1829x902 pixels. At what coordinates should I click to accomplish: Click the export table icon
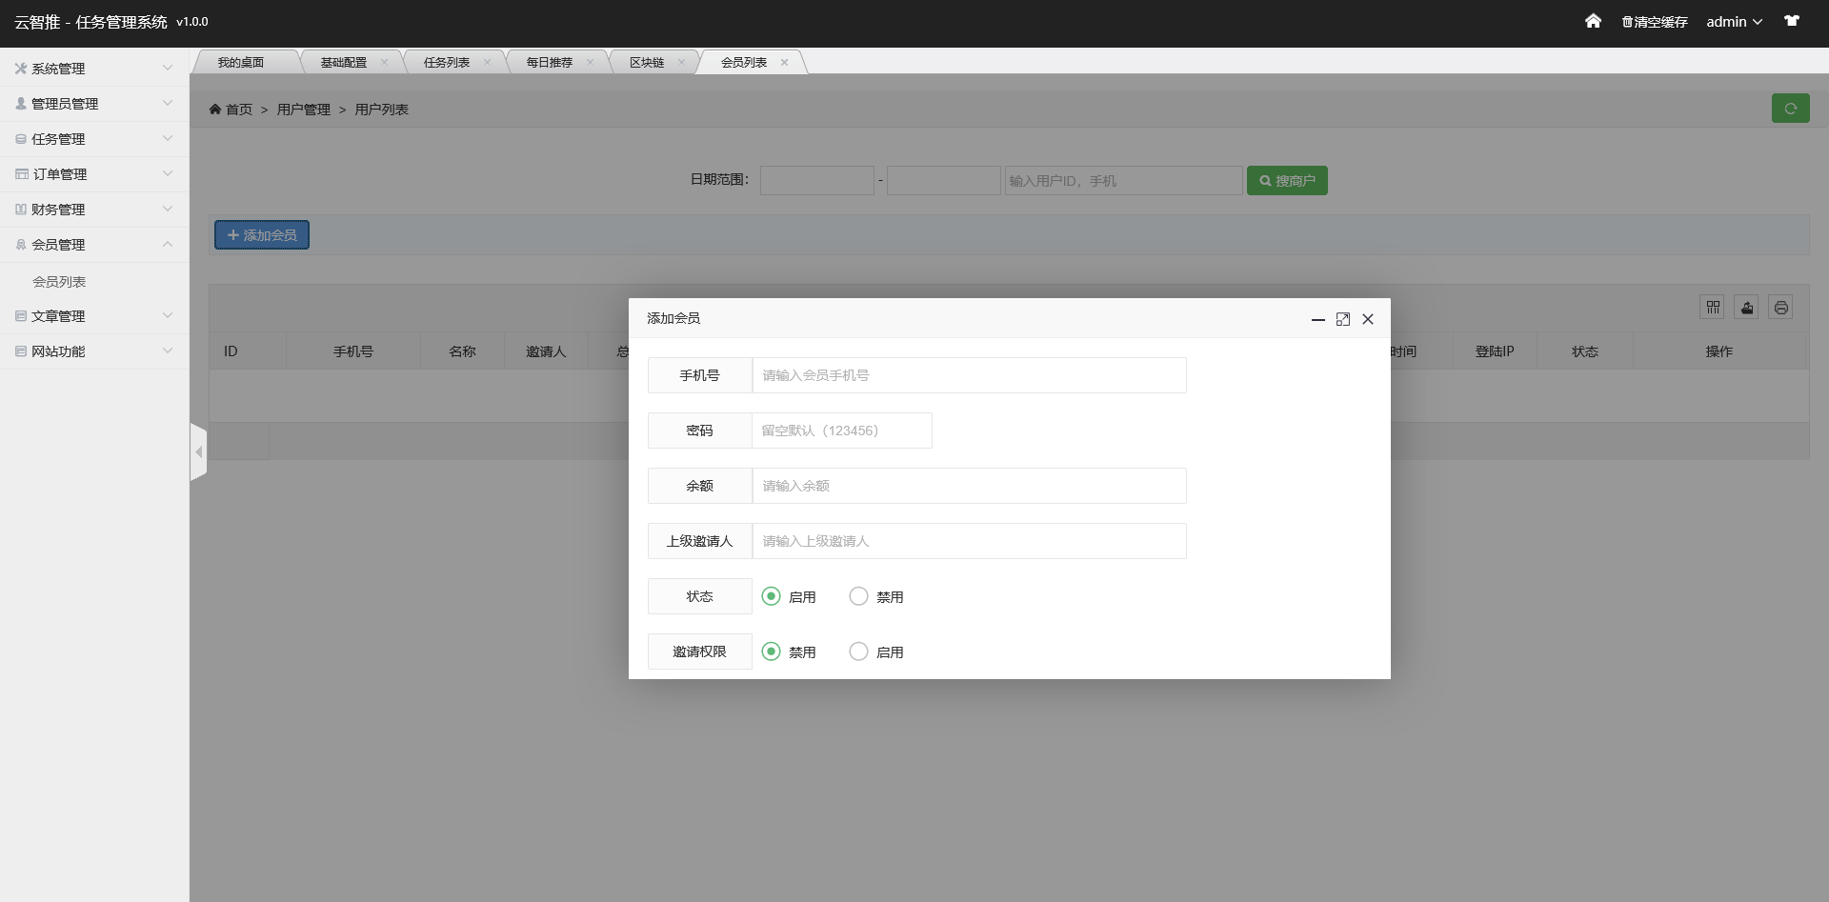point(1747,307)
